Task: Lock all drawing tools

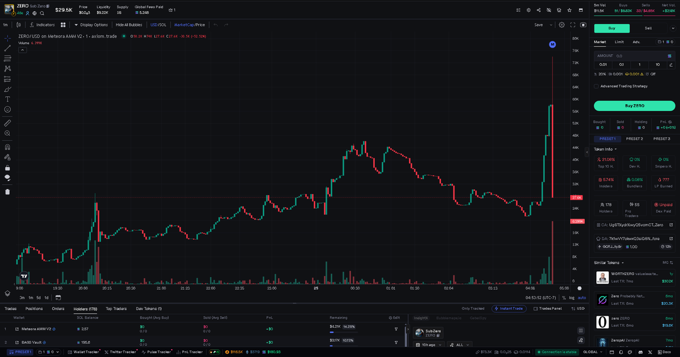Action: (x=7, y=167)
